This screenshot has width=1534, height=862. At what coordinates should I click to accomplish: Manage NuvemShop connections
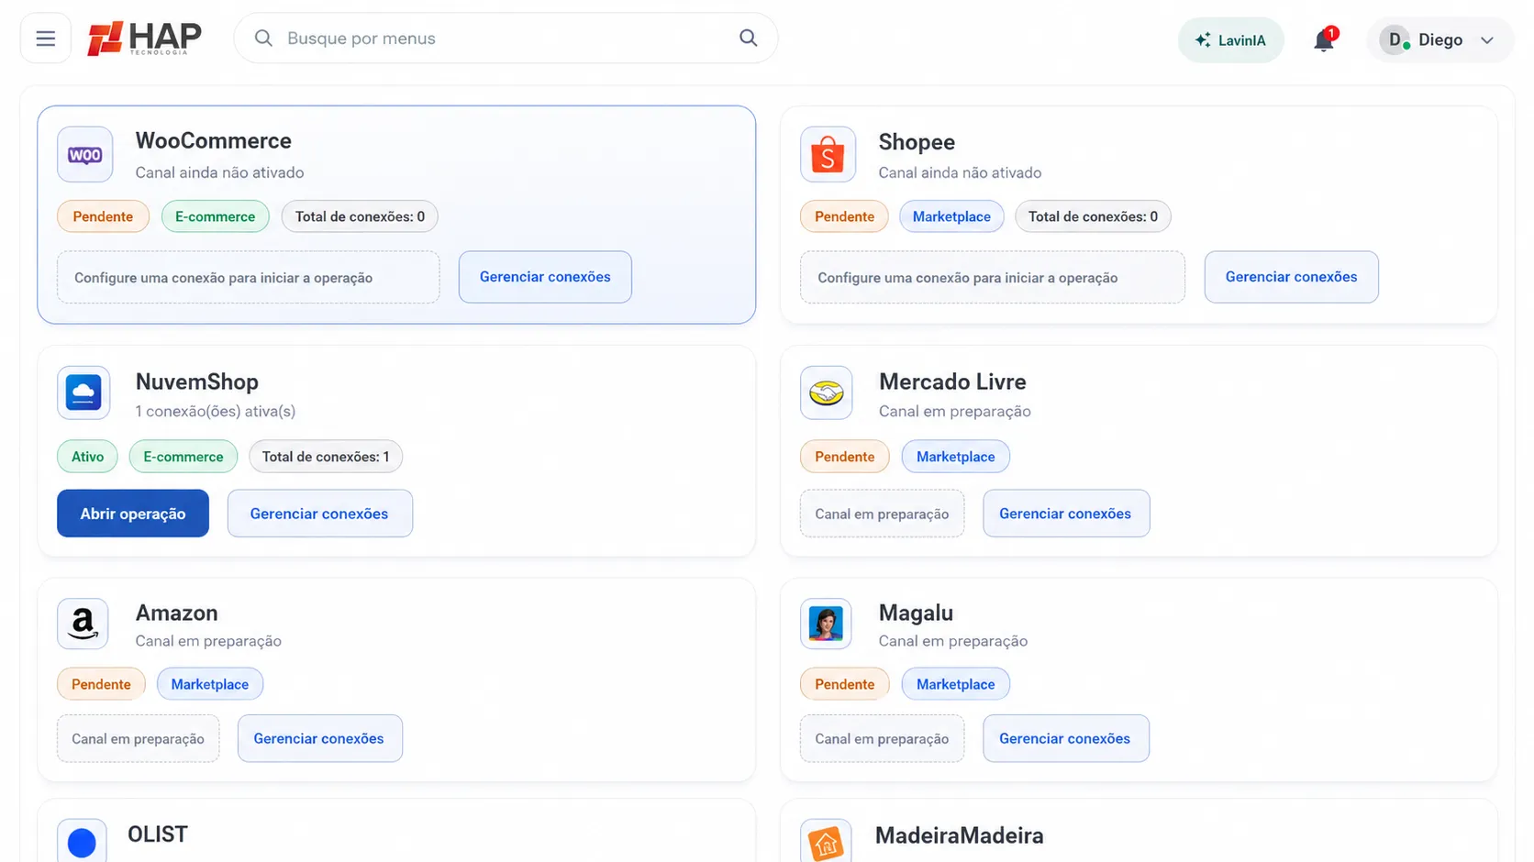[x=319, y=514]
